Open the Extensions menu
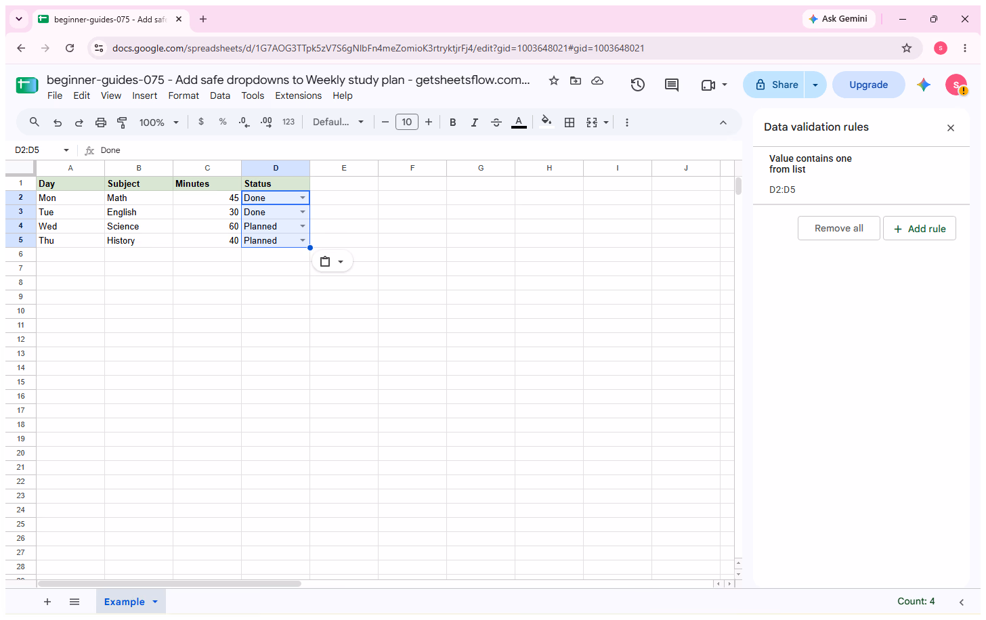 (299, 95)
